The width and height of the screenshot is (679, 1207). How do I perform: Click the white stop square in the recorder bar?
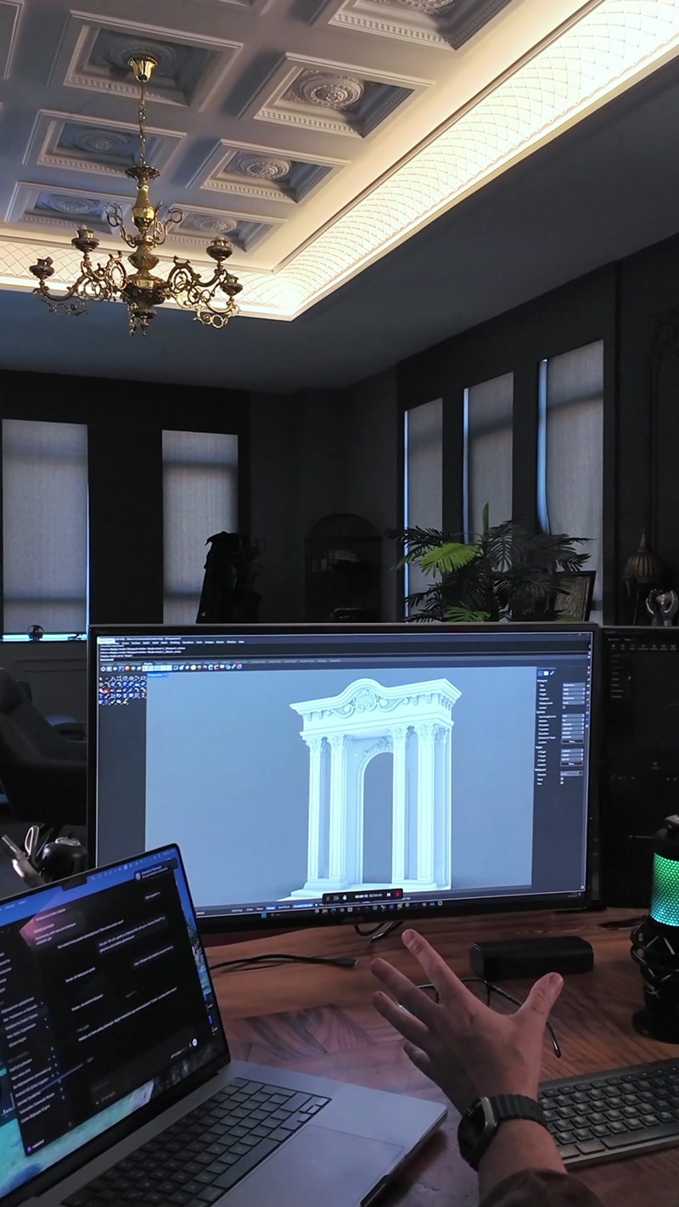point(389,895)
